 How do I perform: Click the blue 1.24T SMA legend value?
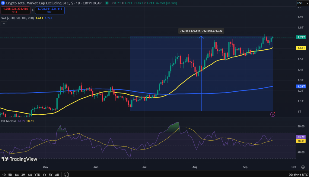click(x=49, y=18)
